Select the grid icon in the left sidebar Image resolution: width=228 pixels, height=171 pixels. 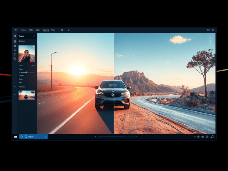click(x=15, y=41)
